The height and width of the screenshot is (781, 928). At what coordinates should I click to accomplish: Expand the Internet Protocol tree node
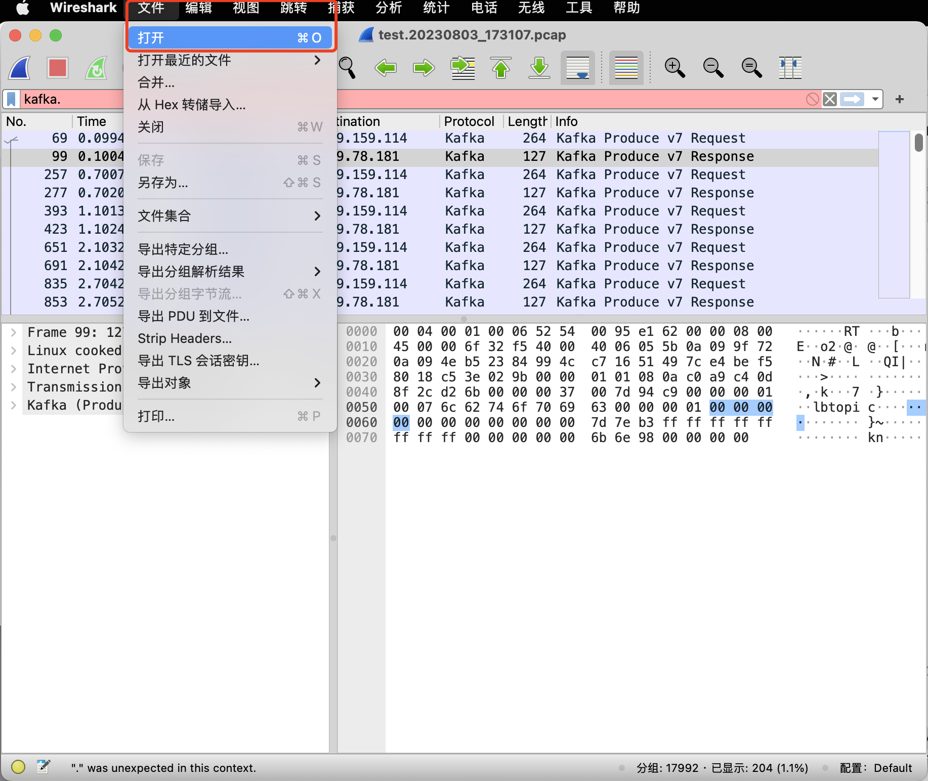coord(14,369)
